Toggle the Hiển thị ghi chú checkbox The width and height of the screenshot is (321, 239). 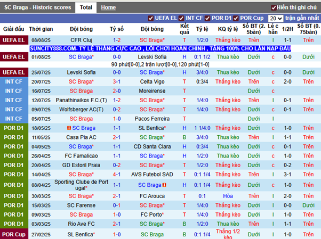pyautogui.click(x=274, y=8)
